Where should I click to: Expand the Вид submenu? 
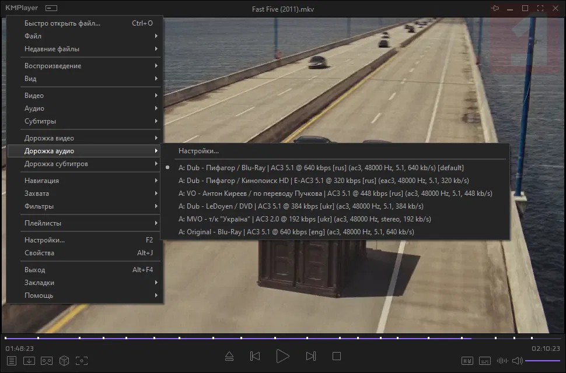85,79
